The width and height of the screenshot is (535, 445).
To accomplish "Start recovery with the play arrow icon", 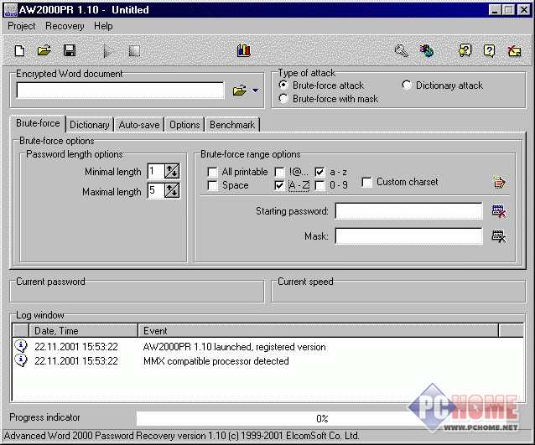I will (108, 51).
